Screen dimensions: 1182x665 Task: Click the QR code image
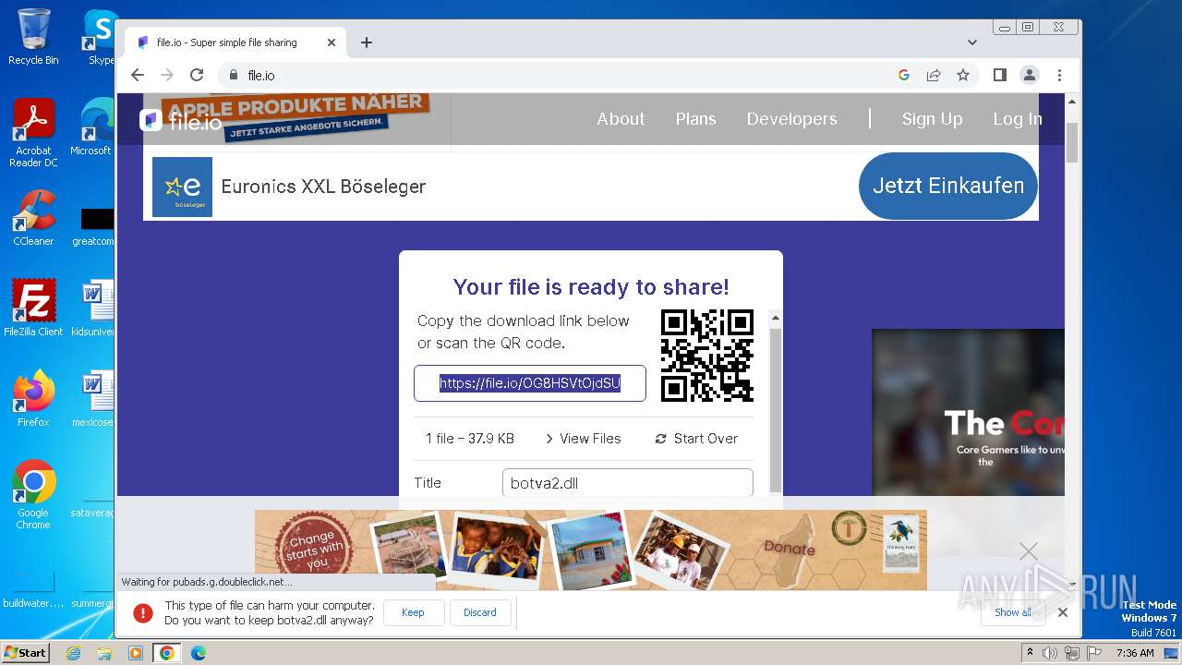(707, 356)
